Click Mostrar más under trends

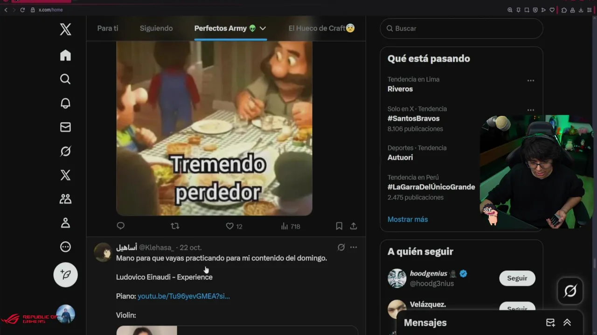[408, 219]
